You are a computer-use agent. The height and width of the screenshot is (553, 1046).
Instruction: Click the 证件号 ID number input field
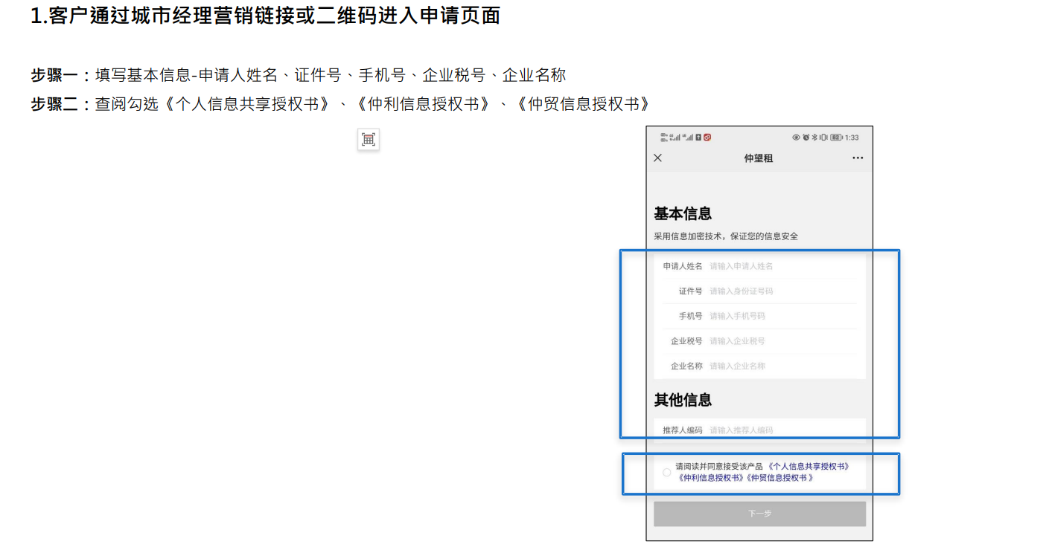coord(782,291)
